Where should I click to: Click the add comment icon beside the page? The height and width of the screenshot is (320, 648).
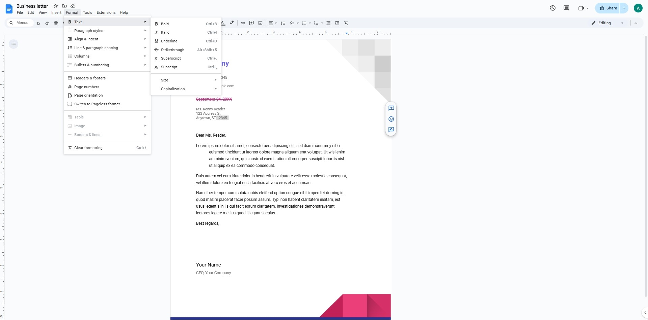pos(391,108)
